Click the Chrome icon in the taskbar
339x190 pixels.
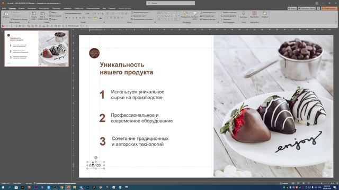pyautogui.click(x=61, y=187)
